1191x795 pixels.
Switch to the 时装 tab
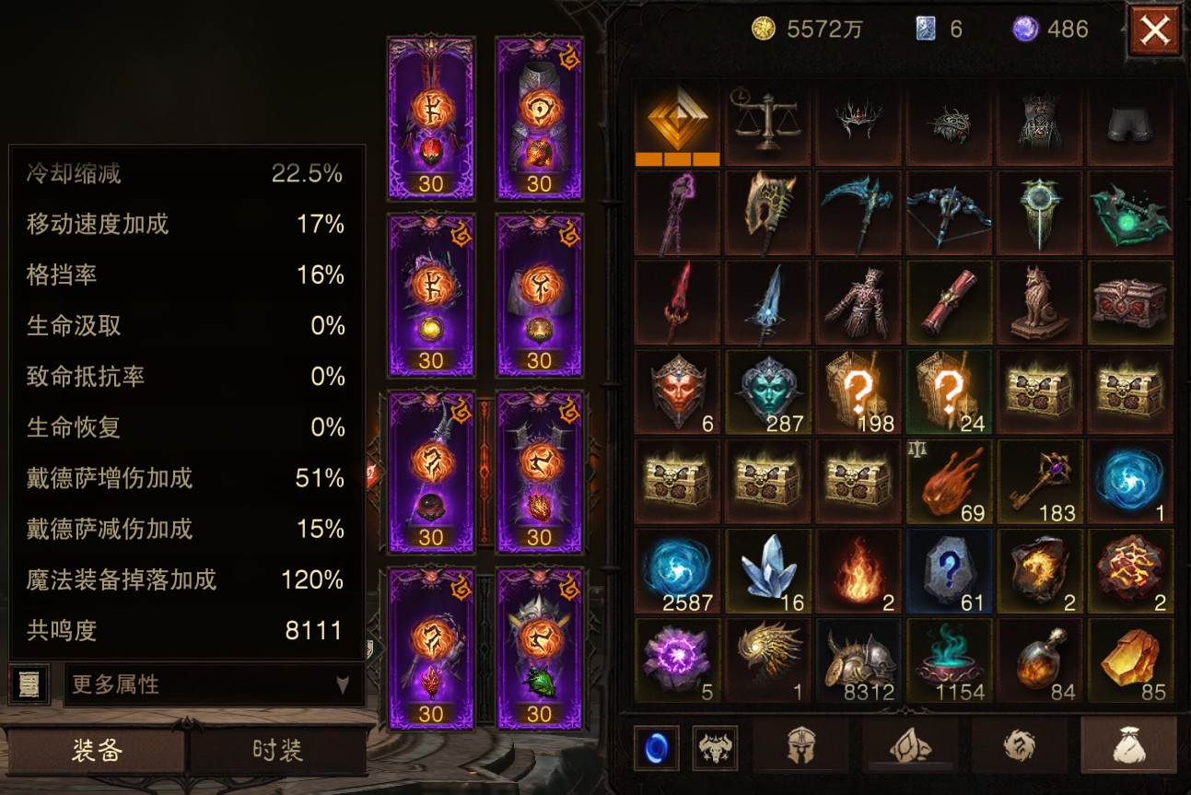point(276,750)
